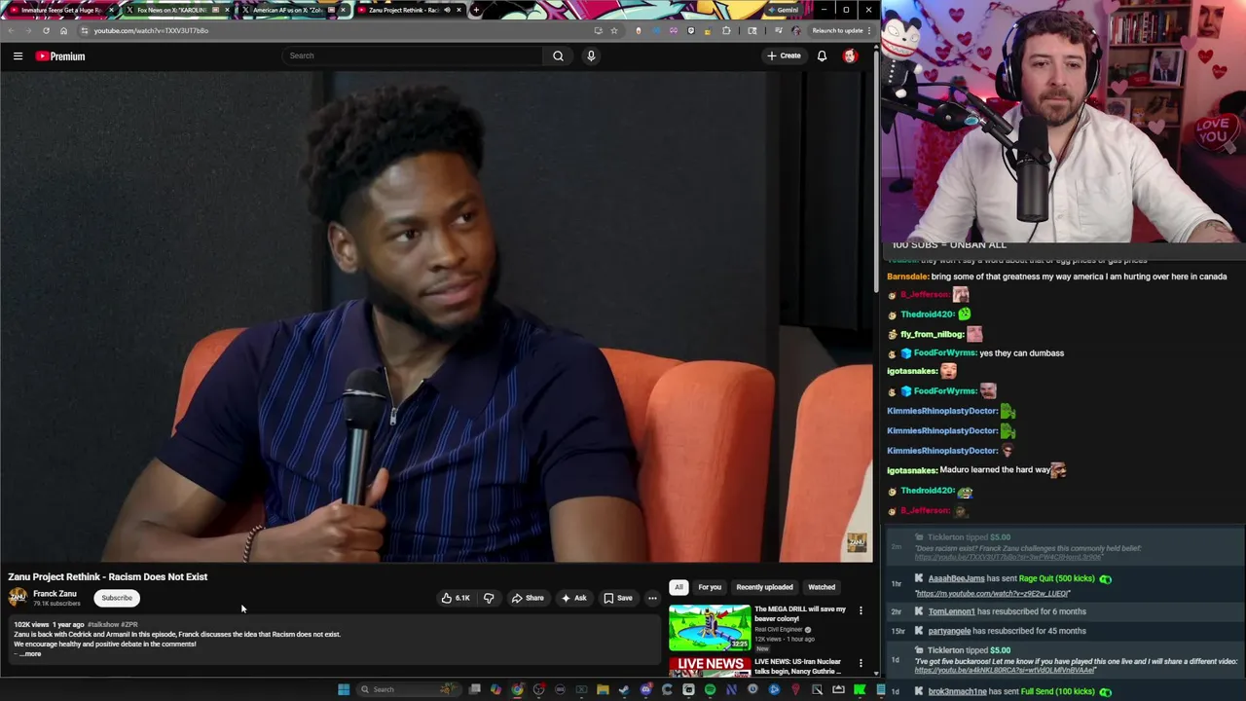This screenshot has width=1246, height=701.
Task: Select the Watched chip
Action: point(822,587)
